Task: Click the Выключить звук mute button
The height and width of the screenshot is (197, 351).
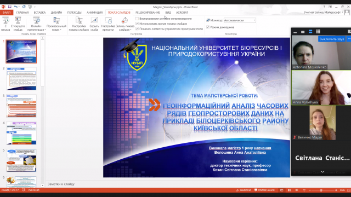Action: pos(331,39)
